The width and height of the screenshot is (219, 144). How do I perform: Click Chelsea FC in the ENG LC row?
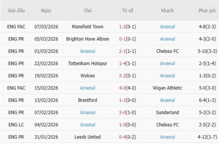[167, 125]
